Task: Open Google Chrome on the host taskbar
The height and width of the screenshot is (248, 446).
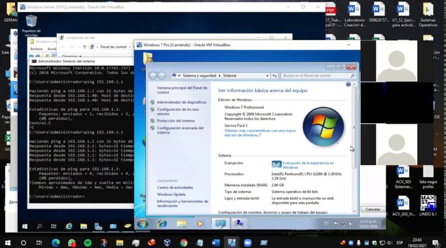Action: pos(183,243)
